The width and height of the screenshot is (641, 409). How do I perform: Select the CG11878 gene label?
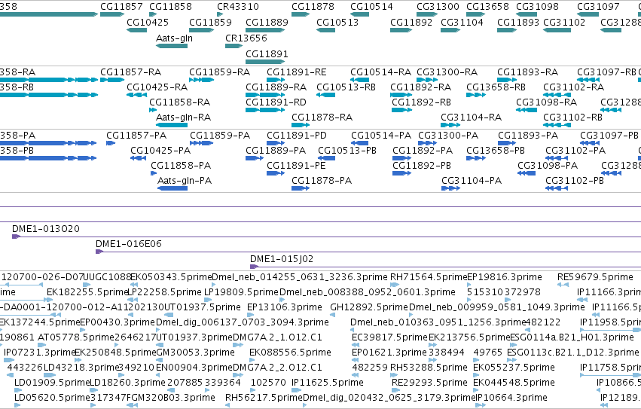click(313, 7)
